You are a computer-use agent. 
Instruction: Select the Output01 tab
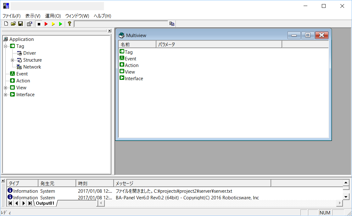[45, 203]
